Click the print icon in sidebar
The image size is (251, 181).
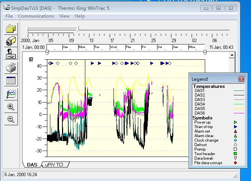[11, 68]
